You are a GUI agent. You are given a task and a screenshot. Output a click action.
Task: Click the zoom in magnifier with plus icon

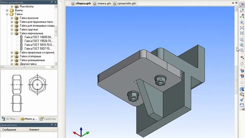242,22
